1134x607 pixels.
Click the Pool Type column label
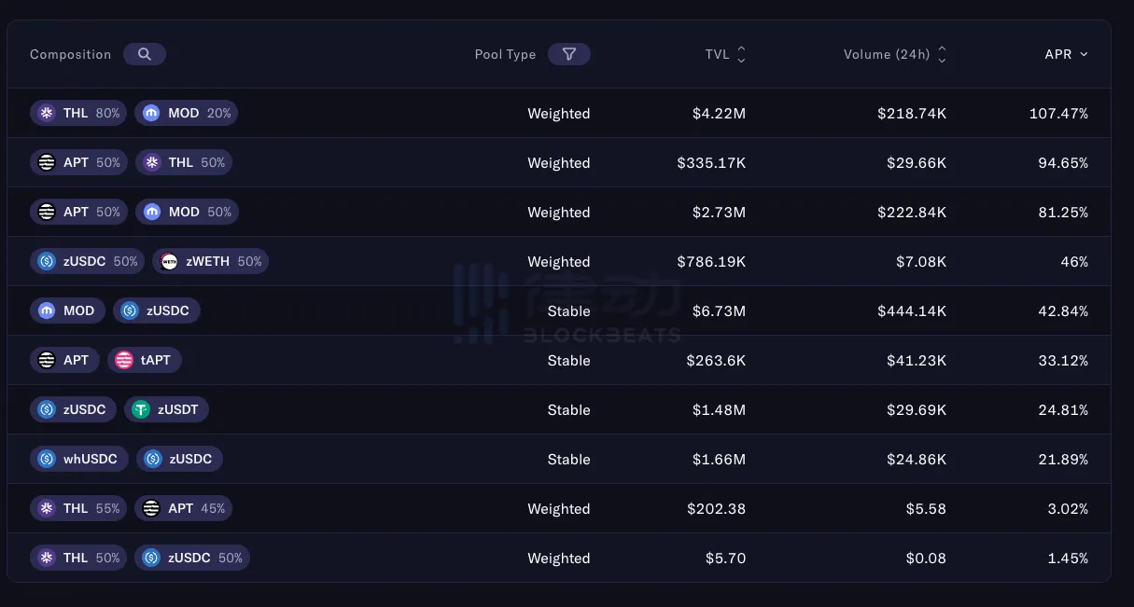pos(505,54)
